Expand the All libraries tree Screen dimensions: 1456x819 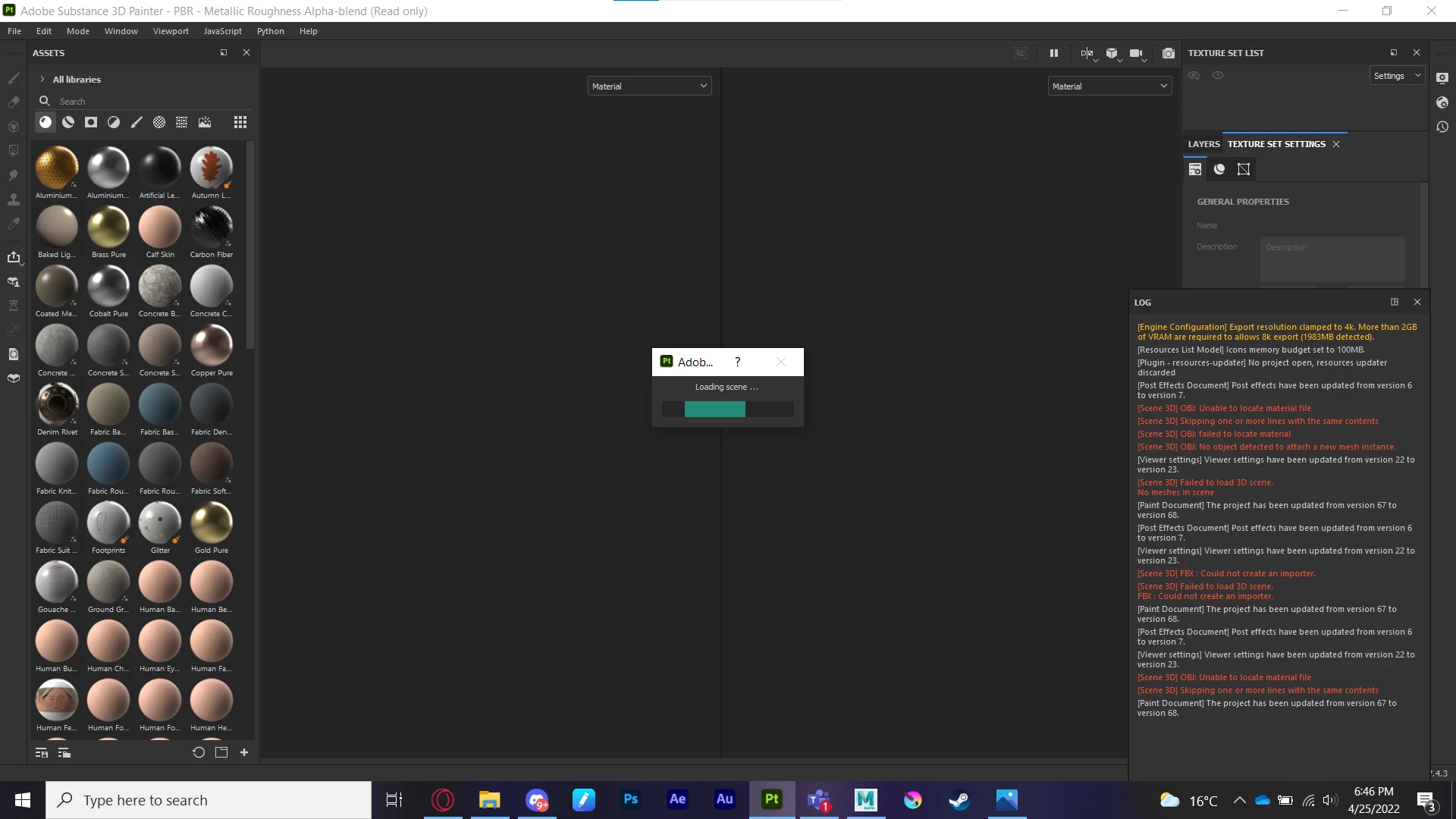(x=42, y=80)
